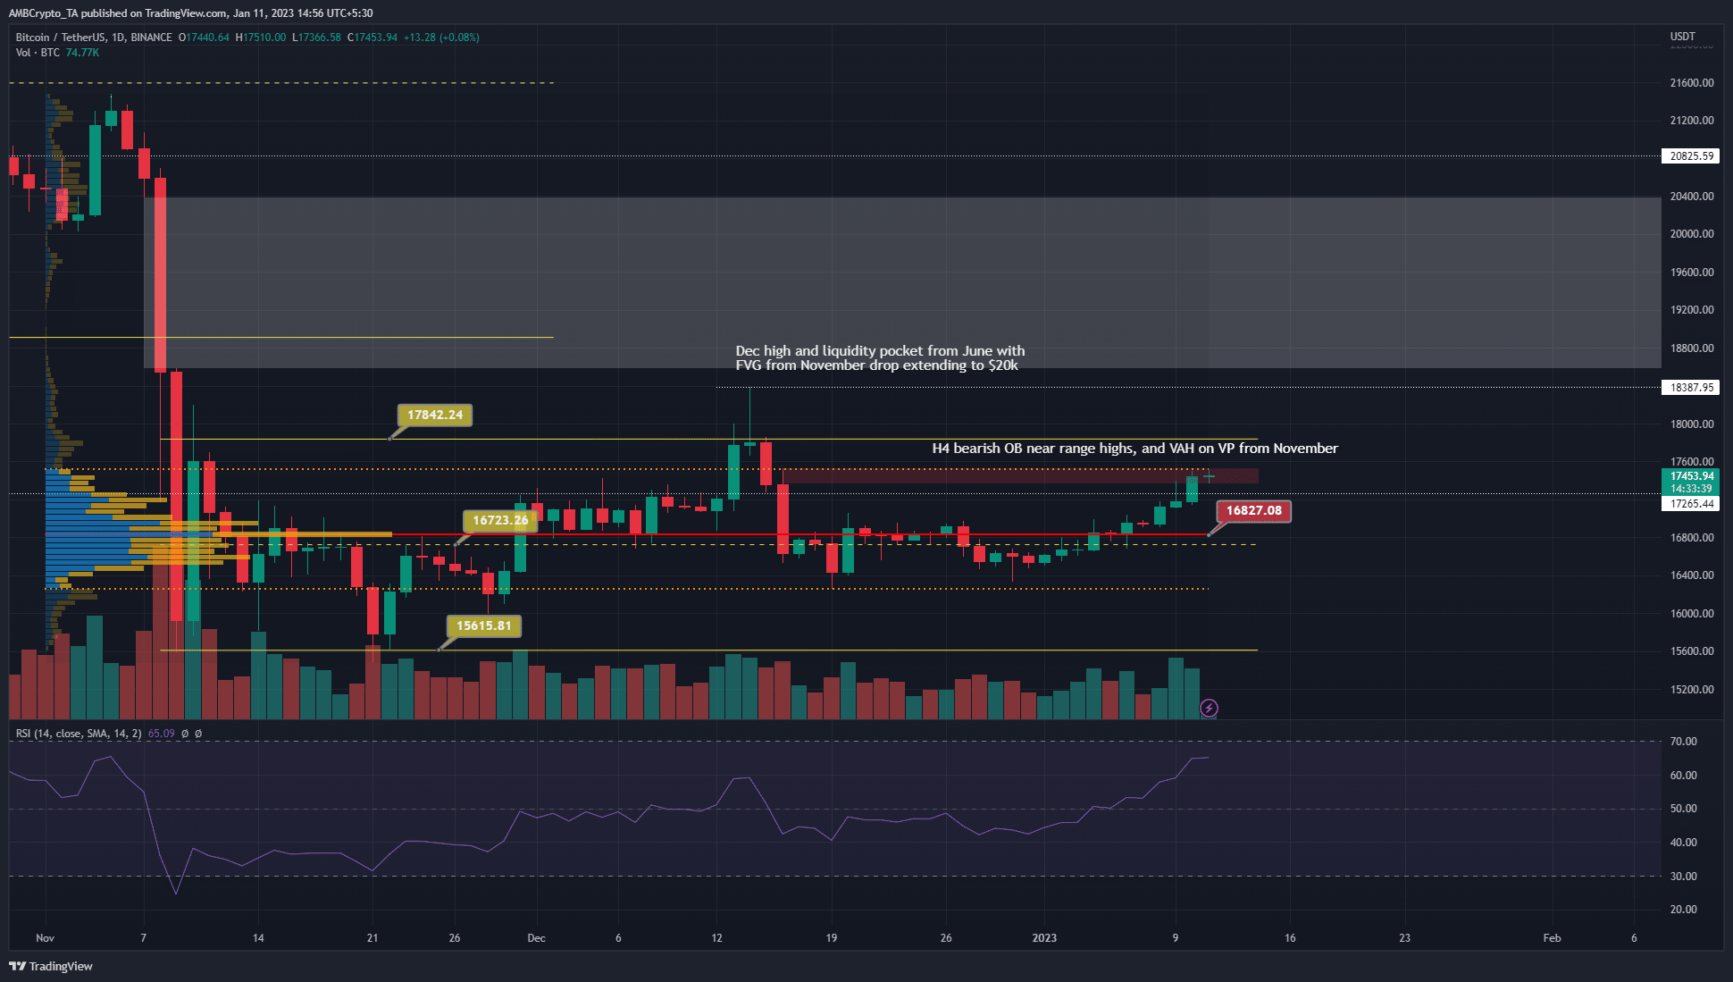1733x982 pixels.
Task: Click the 17265.44 price axis label
Action: click(1691, 504)
